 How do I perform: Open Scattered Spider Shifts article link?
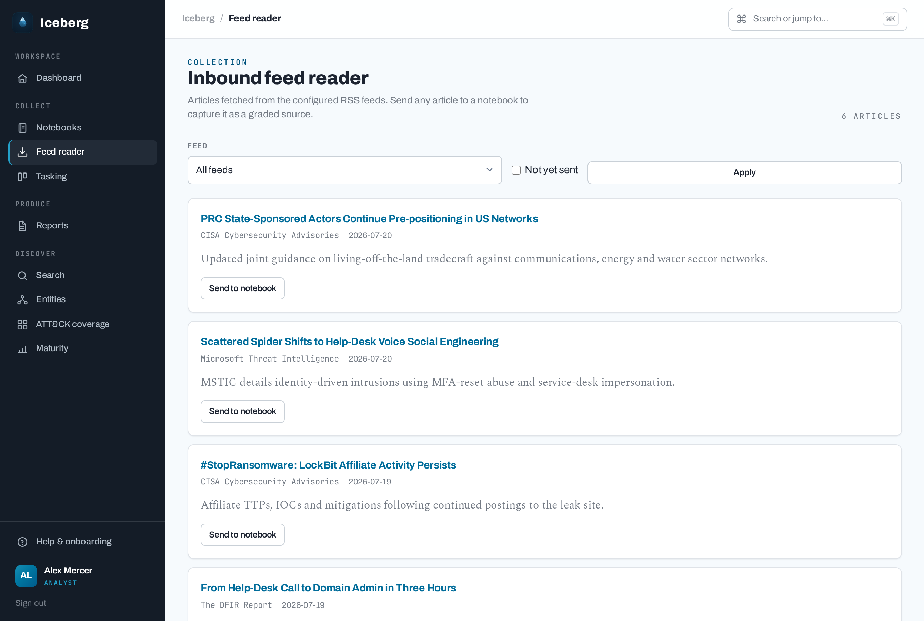(349, 342)
